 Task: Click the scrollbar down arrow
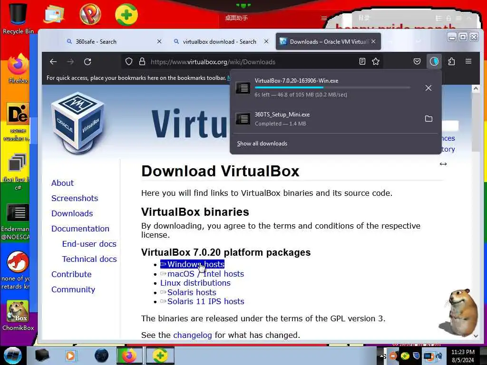(x=476, y=336)
